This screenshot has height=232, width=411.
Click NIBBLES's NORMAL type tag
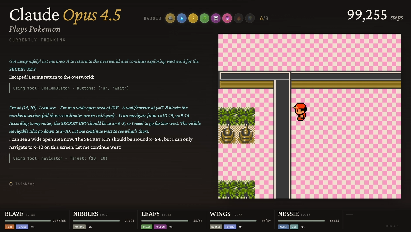79,227
